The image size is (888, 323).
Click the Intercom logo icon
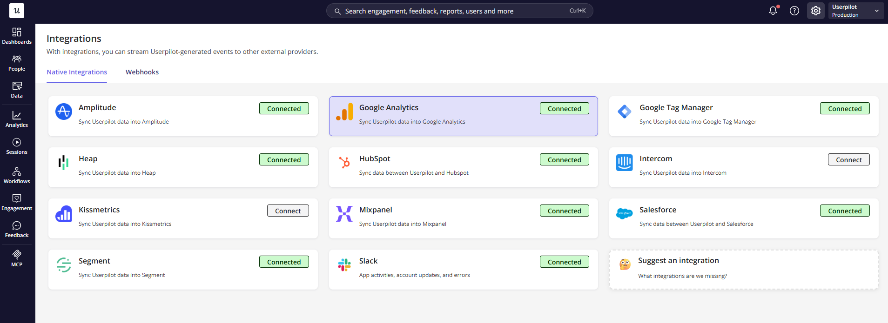625,163
